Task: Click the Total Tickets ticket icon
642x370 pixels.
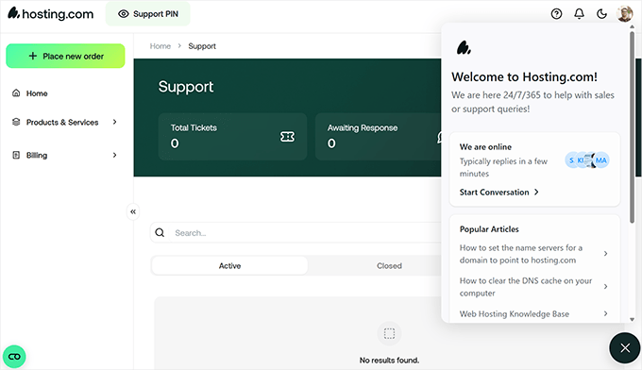Action: [287, 137]
